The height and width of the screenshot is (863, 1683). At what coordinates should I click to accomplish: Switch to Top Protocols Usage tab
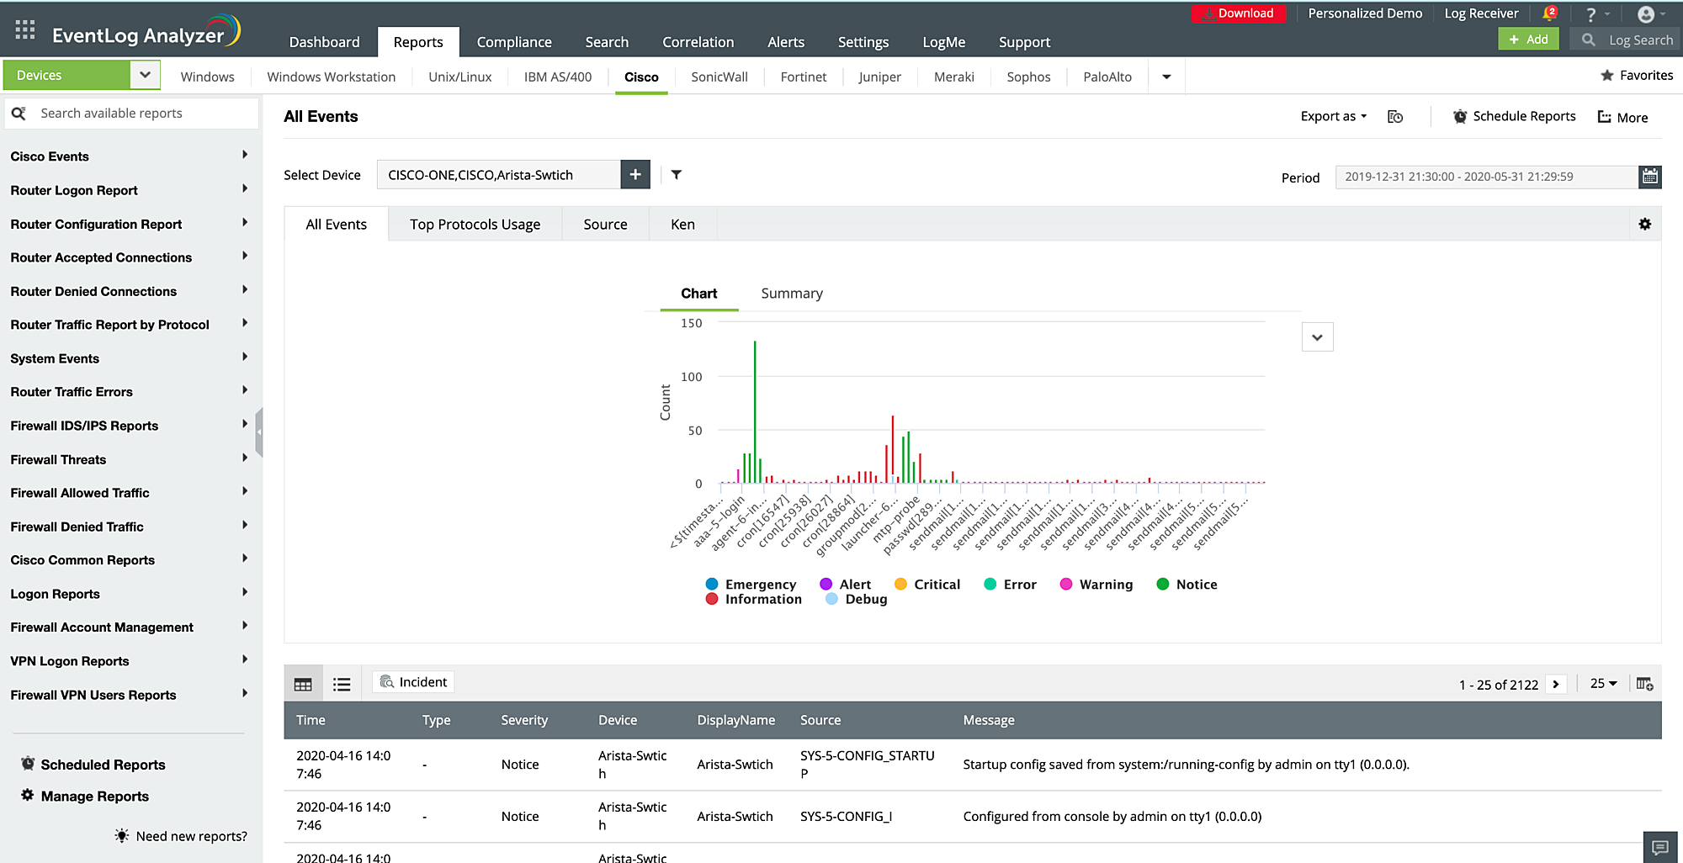475,225
